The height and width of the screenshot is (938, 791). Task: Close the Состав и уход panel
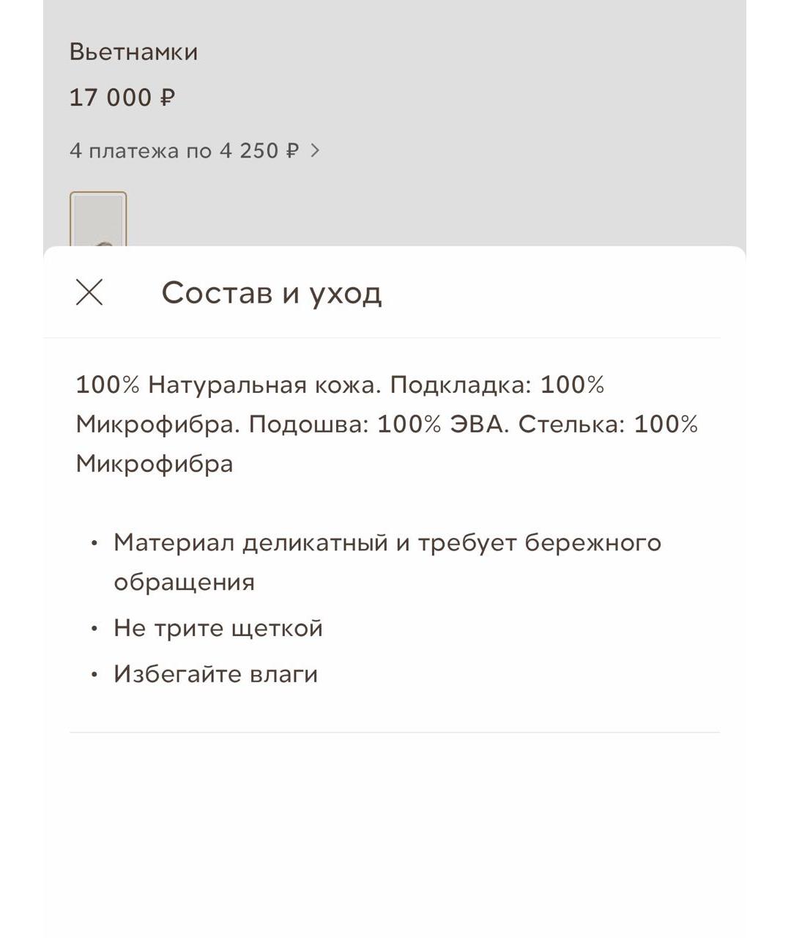click(x=89, y=292)
